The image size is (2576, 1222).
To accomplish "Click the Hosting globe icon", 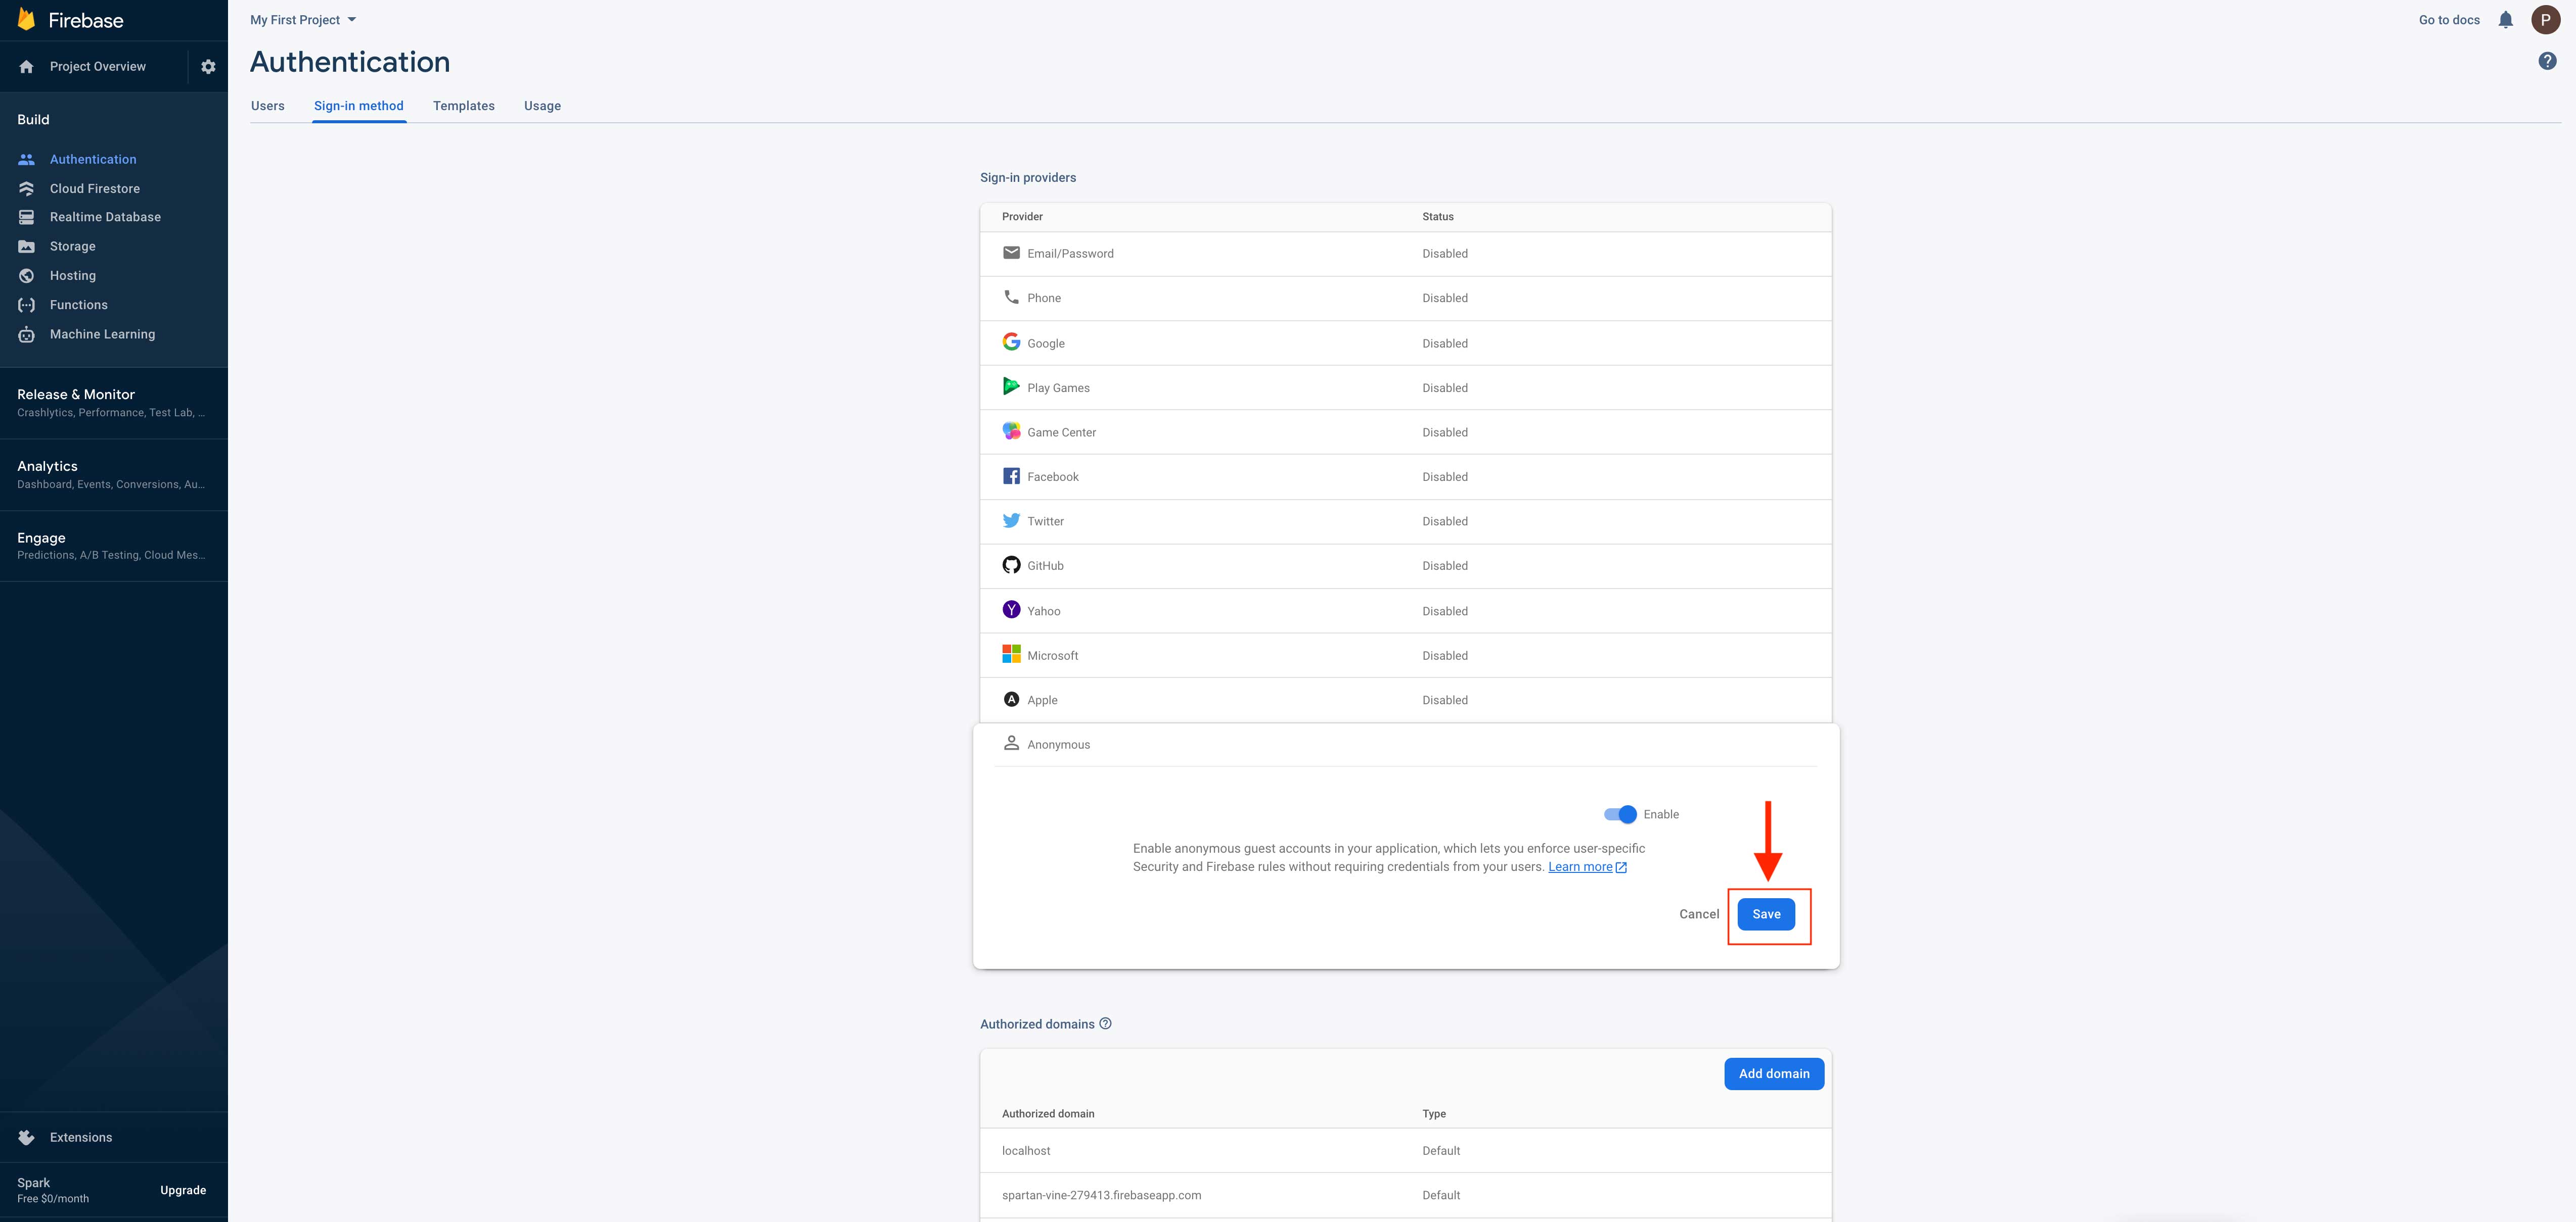I will [27, 276].
